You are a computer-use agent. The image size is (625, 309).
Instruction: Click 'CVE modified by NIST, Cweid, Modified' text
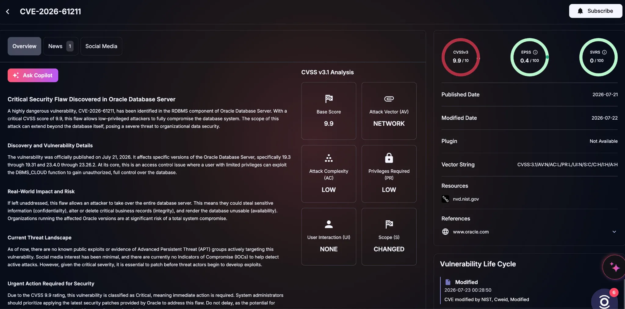click(486, 300)
